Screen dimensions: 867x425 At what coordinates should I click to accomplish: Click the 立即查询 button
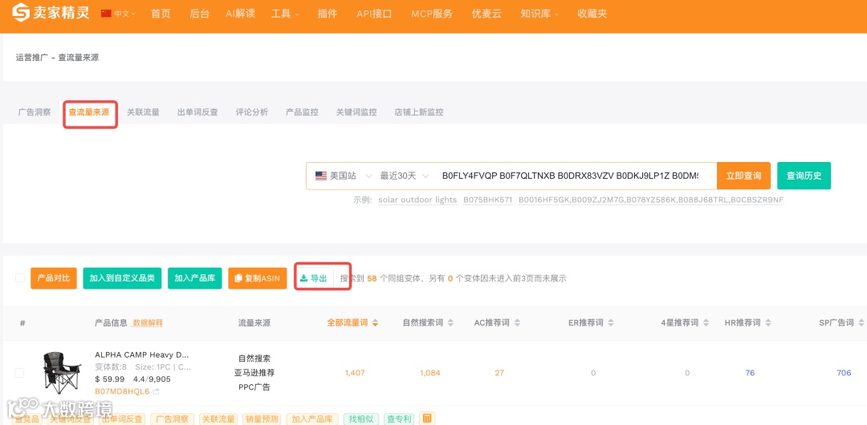(743, 176)
